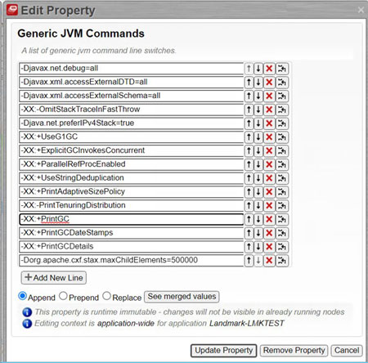Click the shuffle icon beside -Djava.net.preferIPv4Stack=true

point(281,123)
